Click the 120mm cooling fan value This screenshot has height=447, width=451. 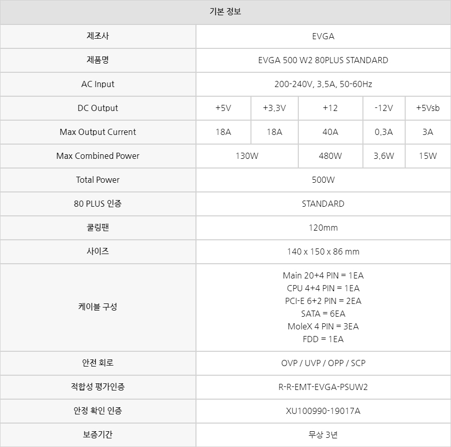coord(323,228)
